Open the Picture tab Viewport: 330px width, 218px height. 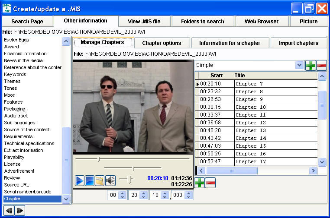(x=308, y=22)
